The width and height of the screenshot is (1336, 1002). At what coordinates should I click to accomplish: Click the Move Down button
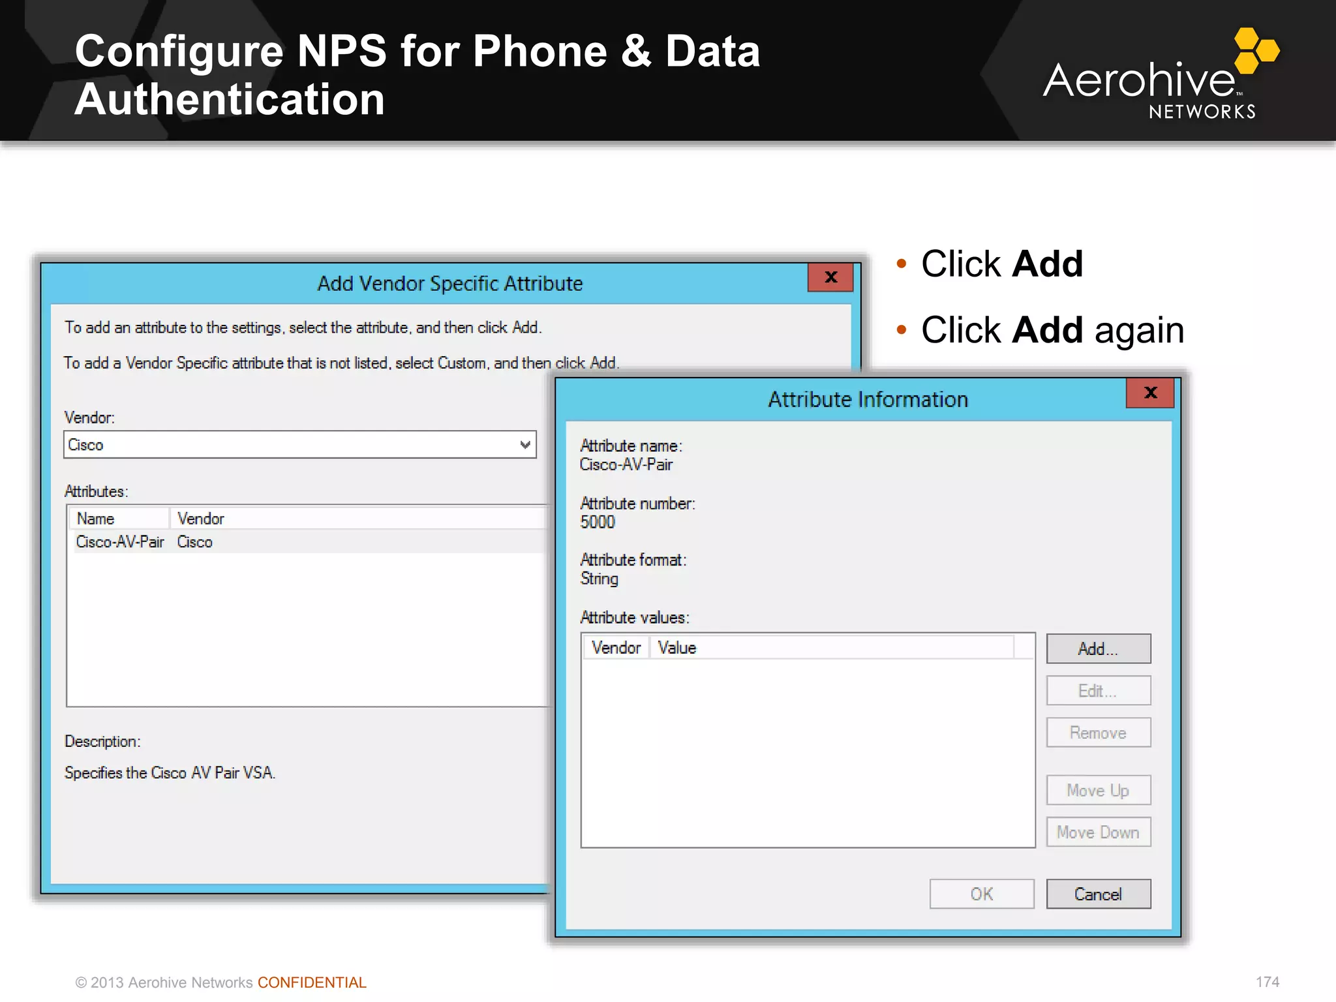tap(1099, 832)
